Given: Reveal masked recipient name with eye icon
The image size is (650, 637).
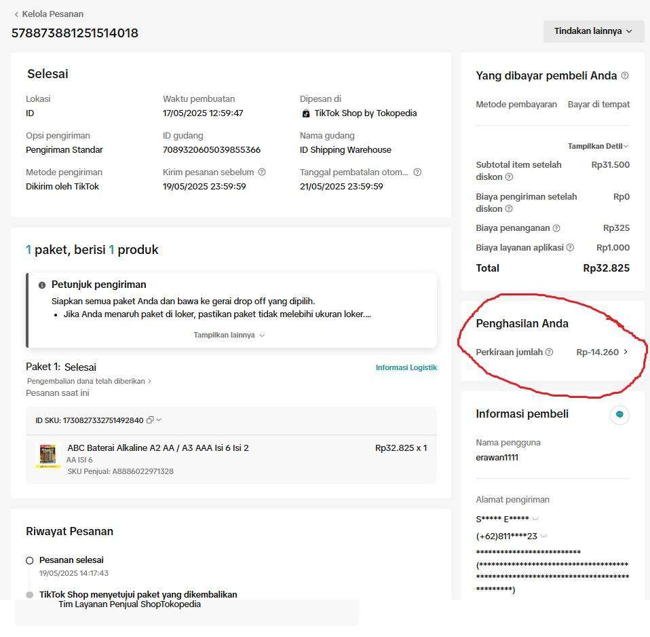Looking at the screenshot, I should point(535,519).
